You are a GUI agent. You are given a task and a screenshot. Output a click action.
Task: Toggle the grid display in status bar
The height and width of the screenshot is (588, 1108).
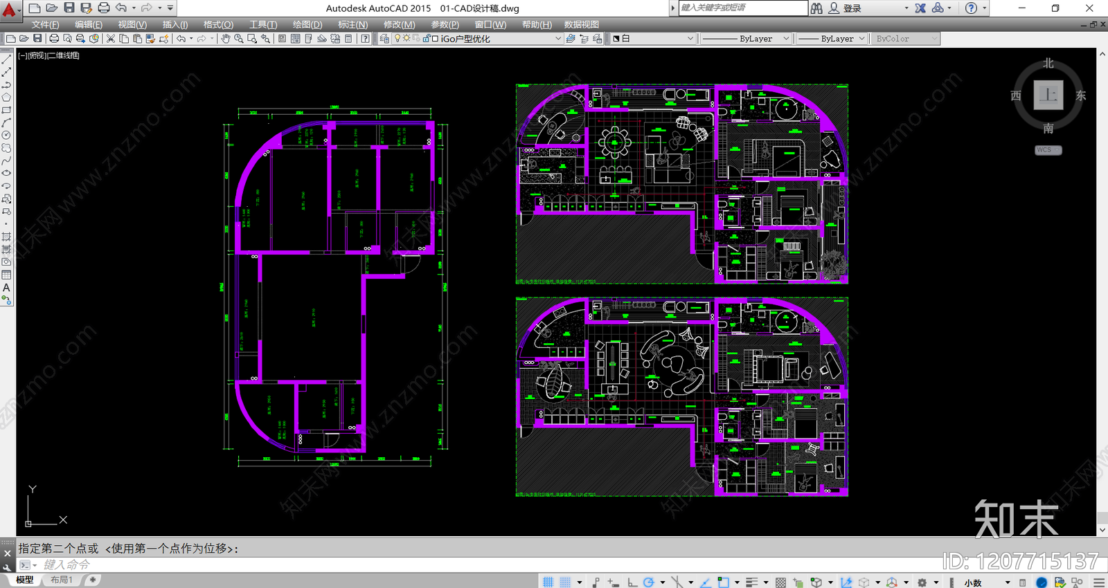tap(548, 582)
